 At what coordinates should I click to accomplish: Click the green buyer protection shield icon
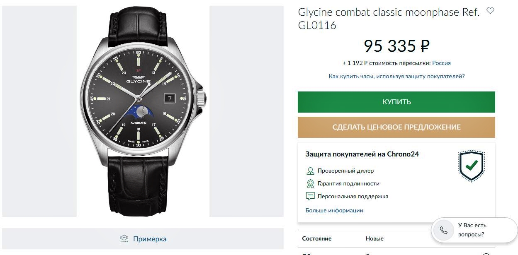point(472,166)
